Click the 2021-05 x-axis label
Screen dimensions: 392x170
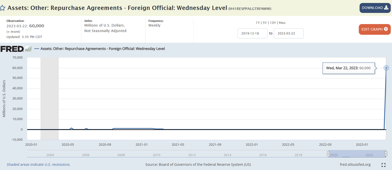pyautogui.click(x=179, y=144)
